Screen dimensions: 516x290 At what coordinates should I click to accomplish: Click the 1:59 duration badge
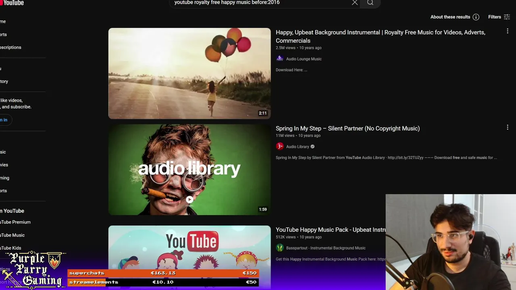pos(263,209)
